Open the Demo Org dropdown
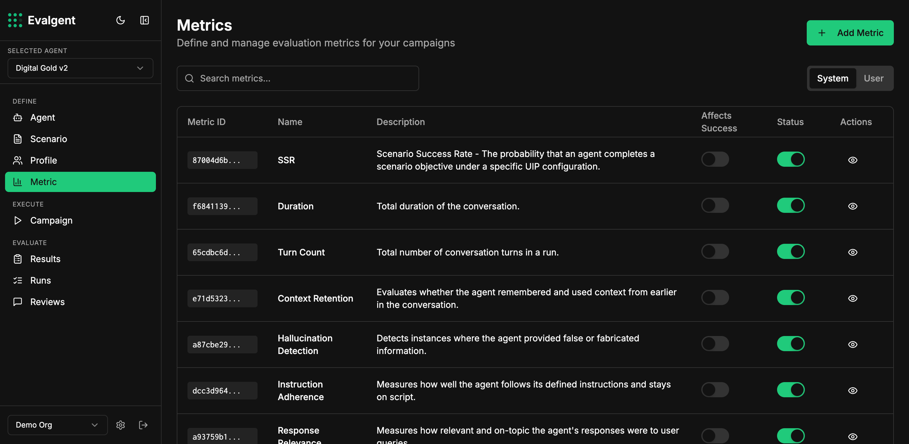 click(57, 425)
